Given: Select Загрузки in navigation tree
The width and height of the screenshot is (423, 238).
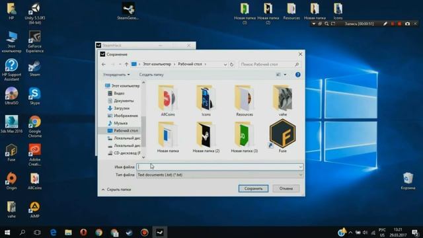Looking at the screenshot, I should click(x=119, y=108).
